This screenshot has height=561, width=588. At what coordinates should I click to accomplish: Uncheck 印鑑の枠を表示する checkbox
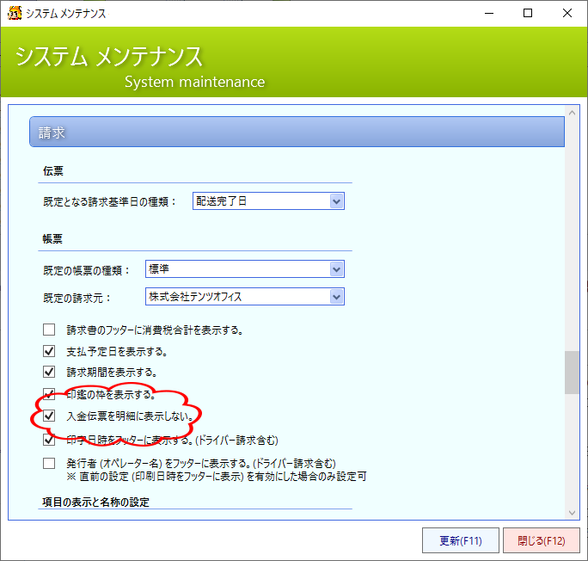coord(49,395)
